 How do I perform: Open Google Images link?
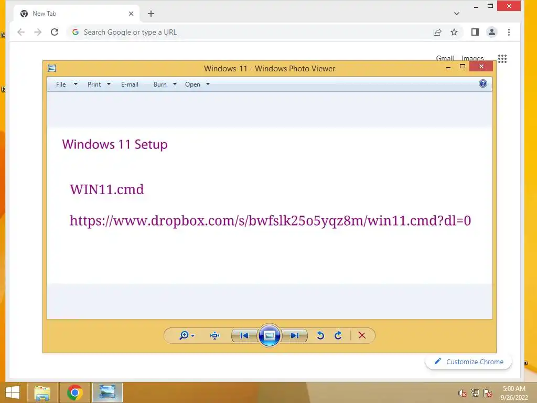point(472,58)
